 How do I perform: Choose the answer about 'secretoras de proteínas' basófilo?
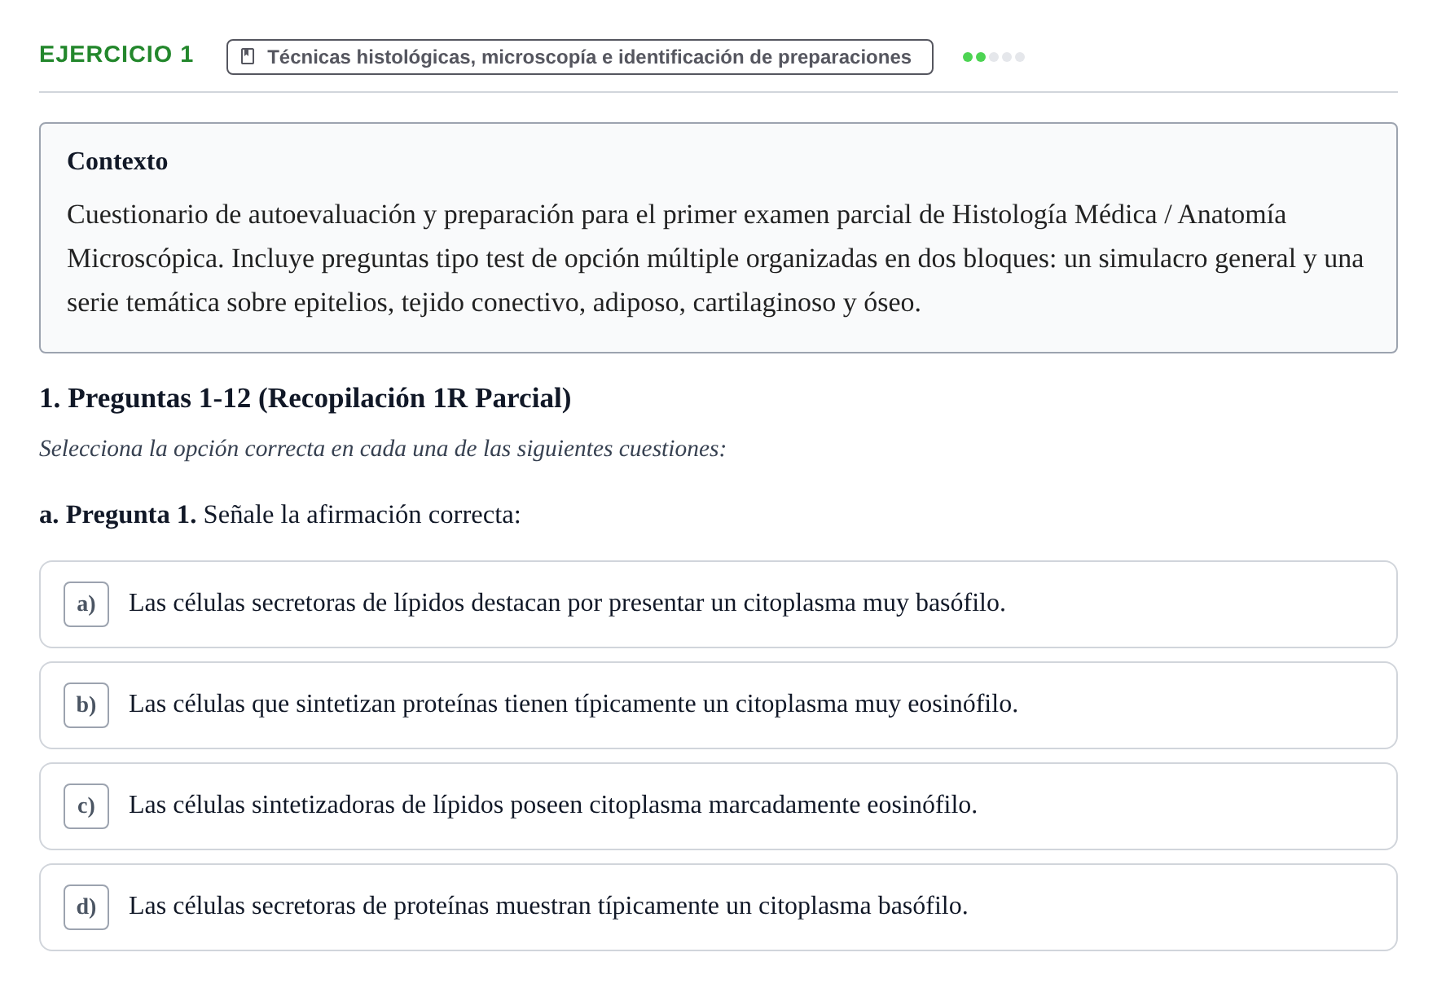click(718, 907)
